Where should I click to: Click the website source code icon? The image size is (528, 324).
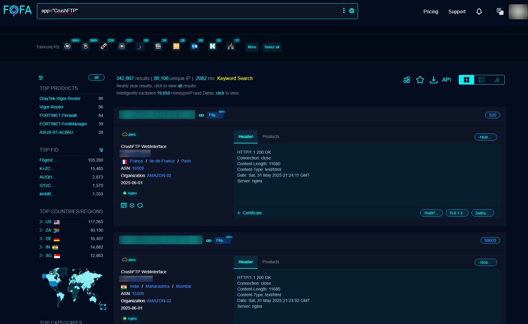pyautogui.click(x=124, y=205)
